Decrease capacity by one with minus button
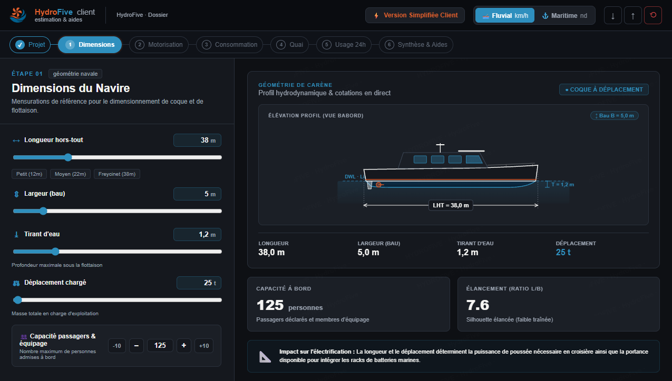672x381 pixels. (x=137, y=346)
